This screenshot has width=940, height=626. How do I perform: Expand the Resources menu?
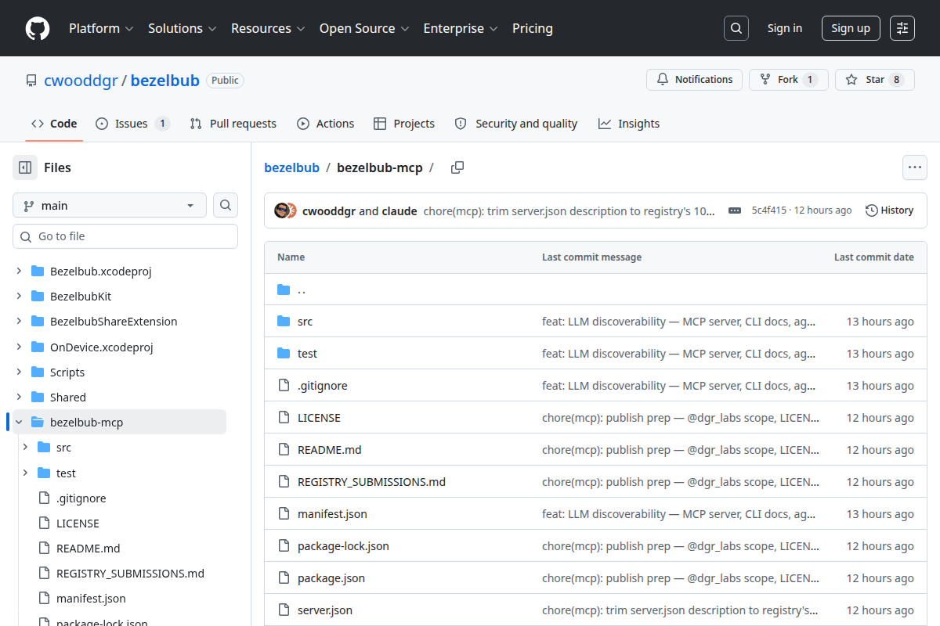tap(267, 28)
